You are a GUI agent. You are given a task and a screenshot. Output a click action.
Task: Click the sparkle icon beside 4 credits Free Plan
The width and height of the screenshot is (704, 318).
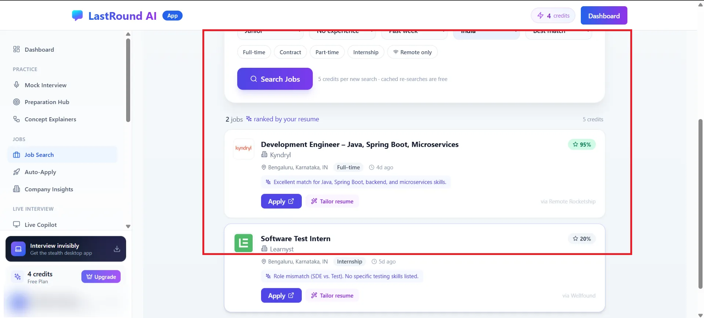(x=18, y=277)
